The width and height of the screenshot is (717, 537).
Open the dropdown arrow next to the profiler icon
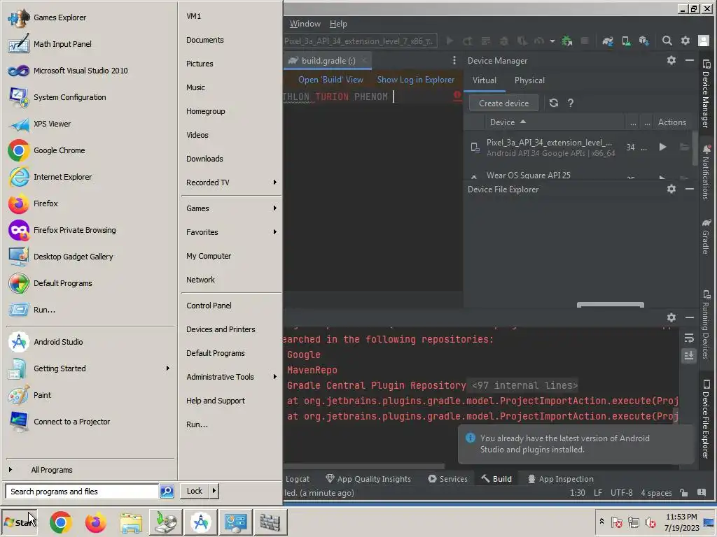pos(552,41)
